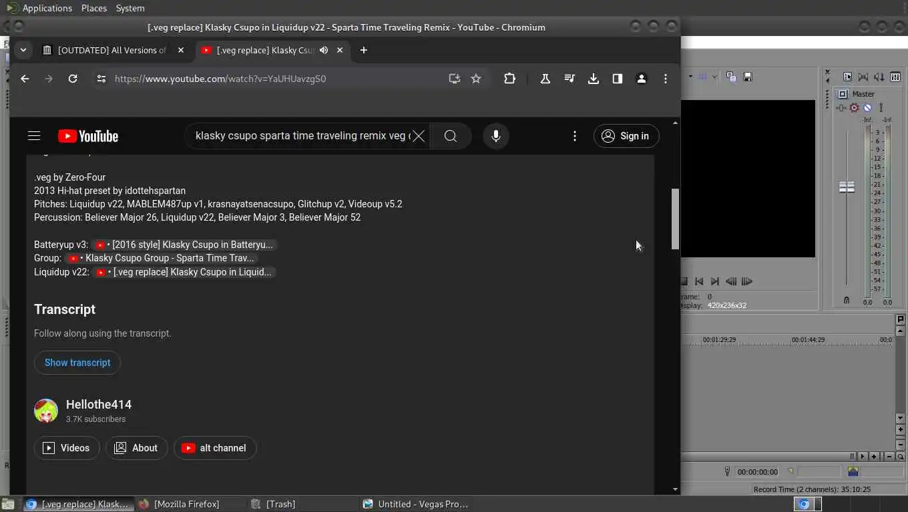The height and width of the screenshot is (512, 908).
Task: Open Vegas mixing console icon
Action: [x=895, y=77]
